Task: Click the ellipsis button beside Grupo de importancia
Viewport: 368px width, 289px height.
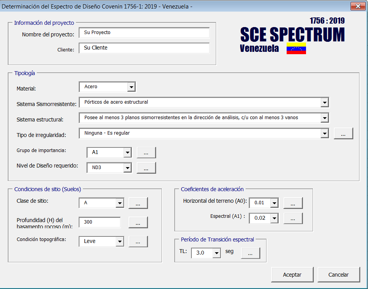Action: click(x=146, y=153)
